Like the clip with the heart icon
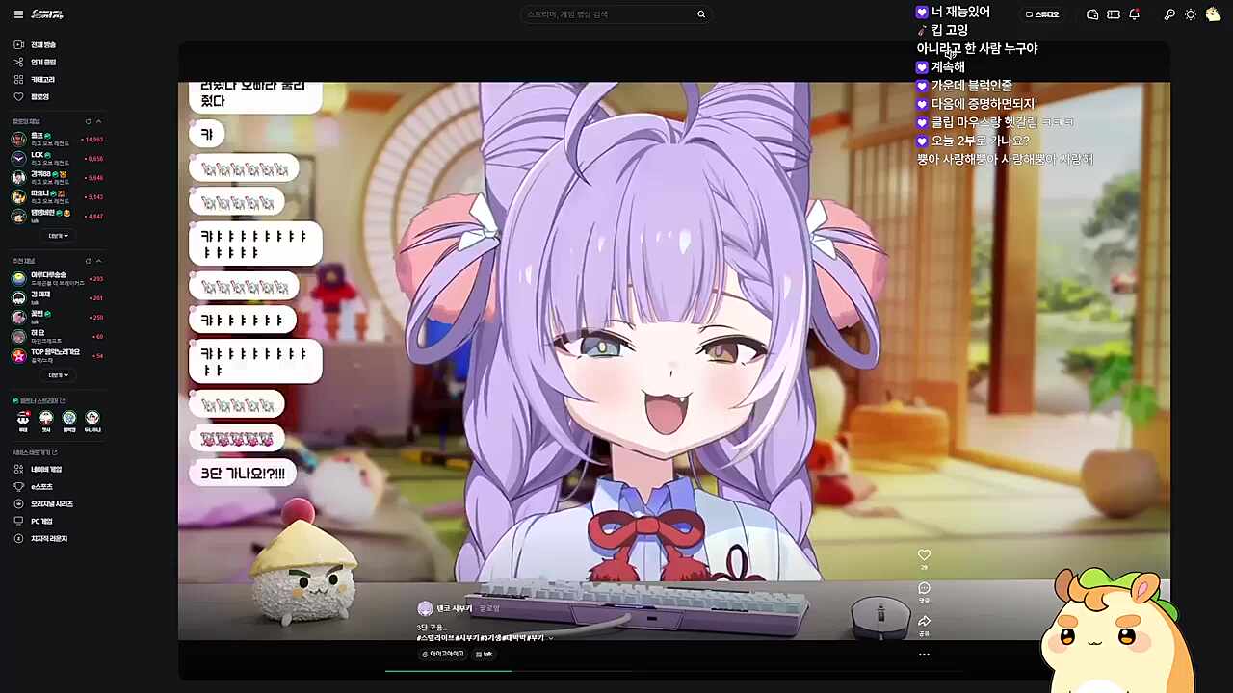 click(924, 555)
